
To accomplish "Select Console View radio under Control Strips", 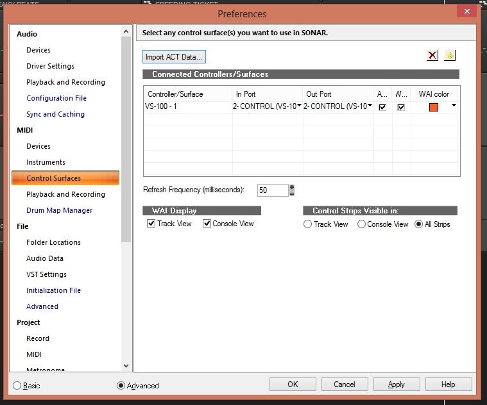I will (x=362, y=224).
